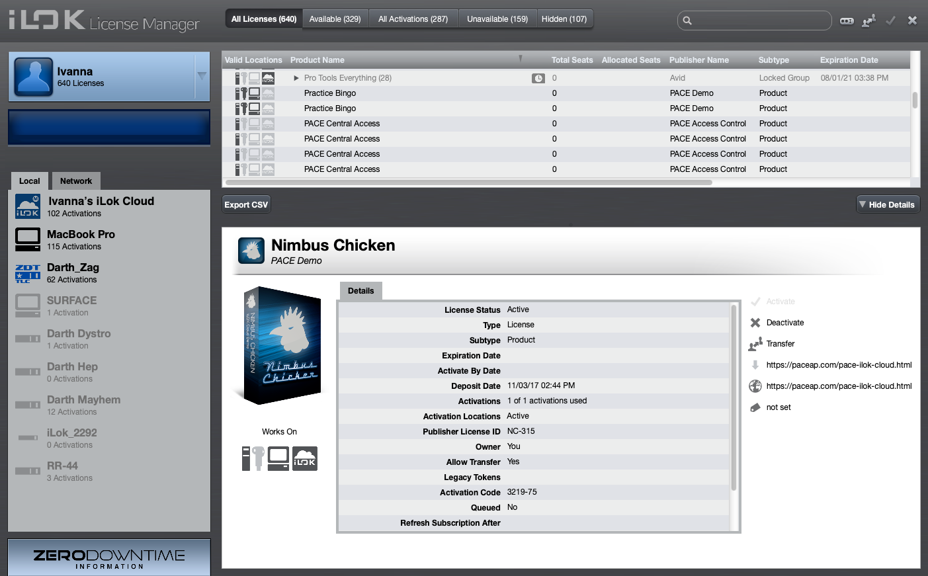The height and width of the screenshot is (576, 928).
Task: Select the SURFACE computer icon
Action: [x=28, y=306]
